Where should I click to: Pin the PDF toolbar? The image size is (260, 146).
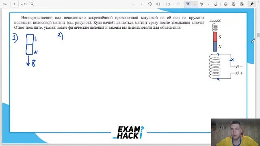pyautogui.click(x=252, y=4)
